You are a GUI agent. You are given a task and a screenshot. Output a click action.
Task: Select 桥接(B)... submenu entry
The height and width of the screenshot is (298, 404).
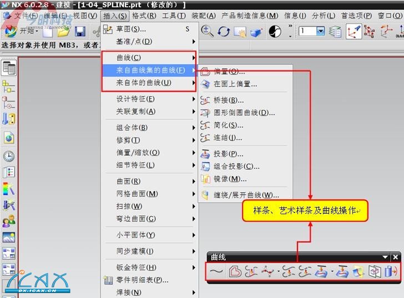point(245,100)
